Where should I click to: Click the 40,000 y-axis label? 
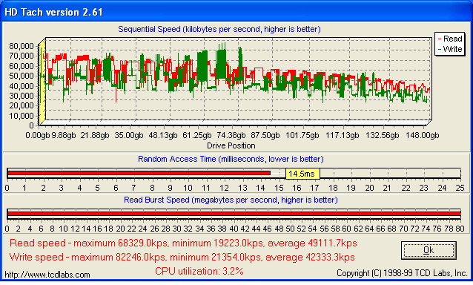point(21,86)
